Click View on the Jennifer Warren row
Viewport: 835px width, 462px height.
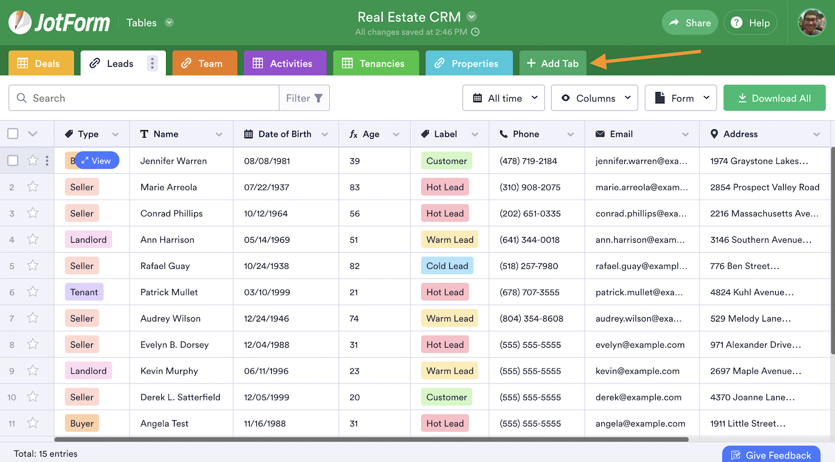(x=97, y=161)
